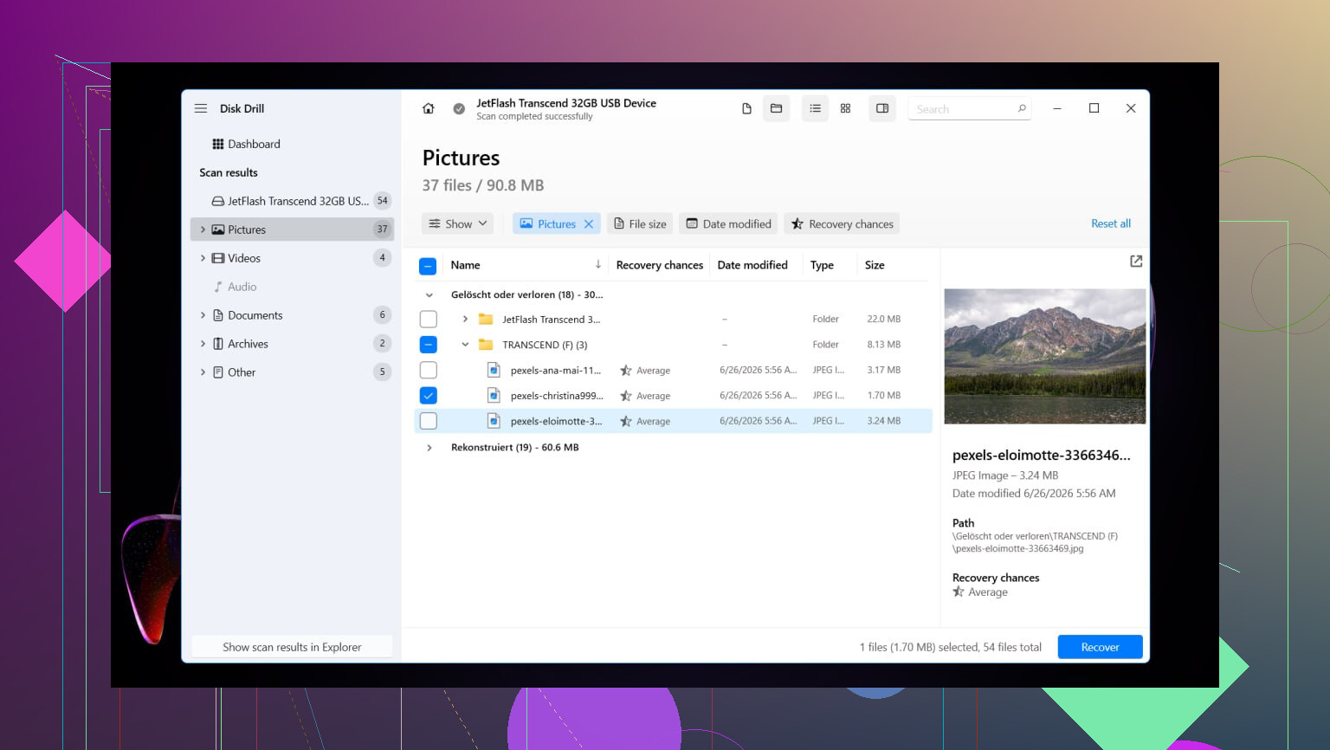The height and width of the screenshot is (750, 1330).
Task: Click the search magnifier icon
Action: [x=1022, y=108]
